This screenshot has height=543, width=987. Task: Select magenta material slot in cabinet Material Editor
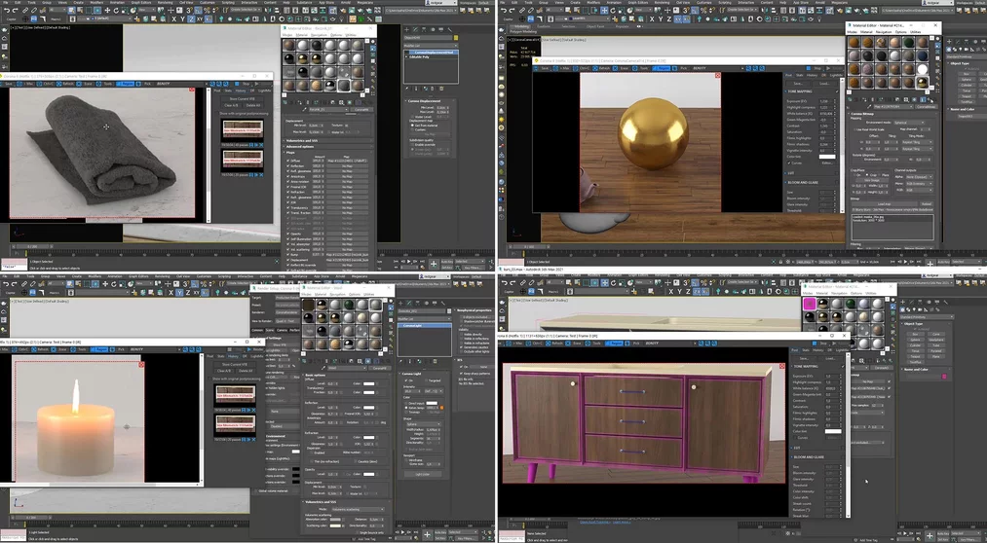pyautogui.click(x=810, y=304)
